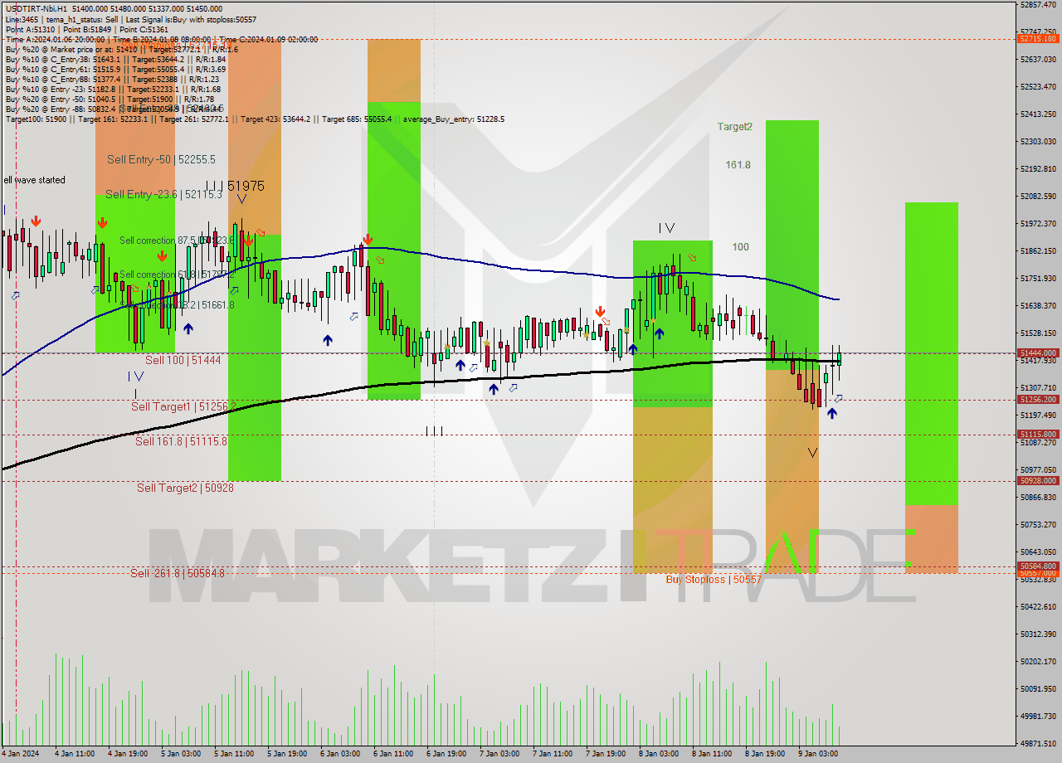The width and height of the screenshot is (1062, 763).
Task: Click the 'average_Buy_entry: 51228.5' text
Action: click(455, 119)
